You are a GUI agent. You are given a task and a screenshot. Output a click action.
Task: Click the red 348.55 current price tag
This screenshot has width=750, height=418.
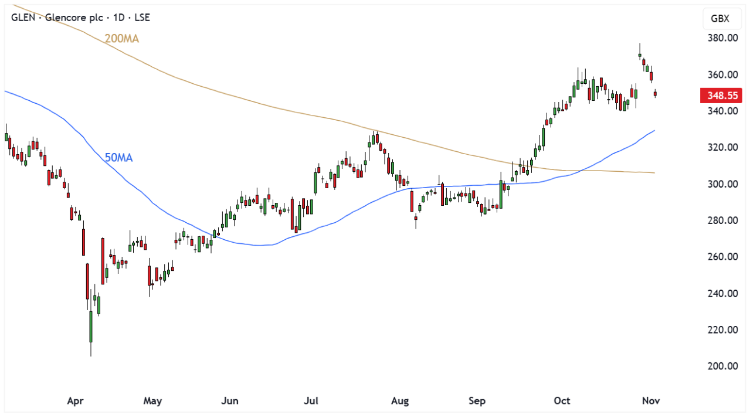[721, 96]
